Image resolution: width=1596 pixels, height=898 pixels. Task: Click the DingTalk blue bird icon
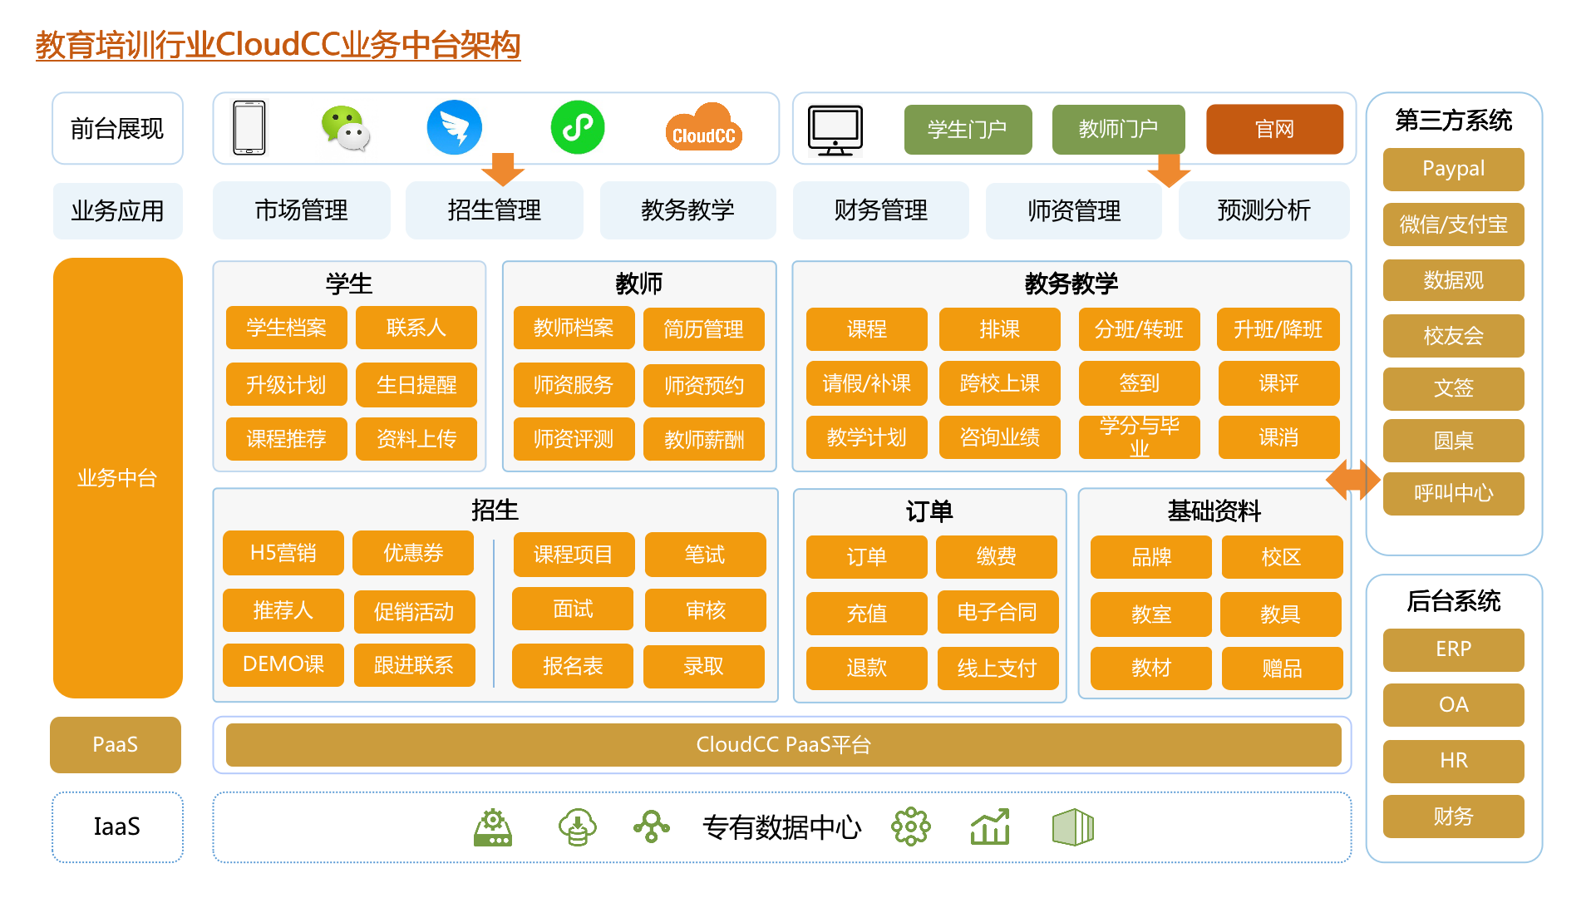click(x=454, y=128)
